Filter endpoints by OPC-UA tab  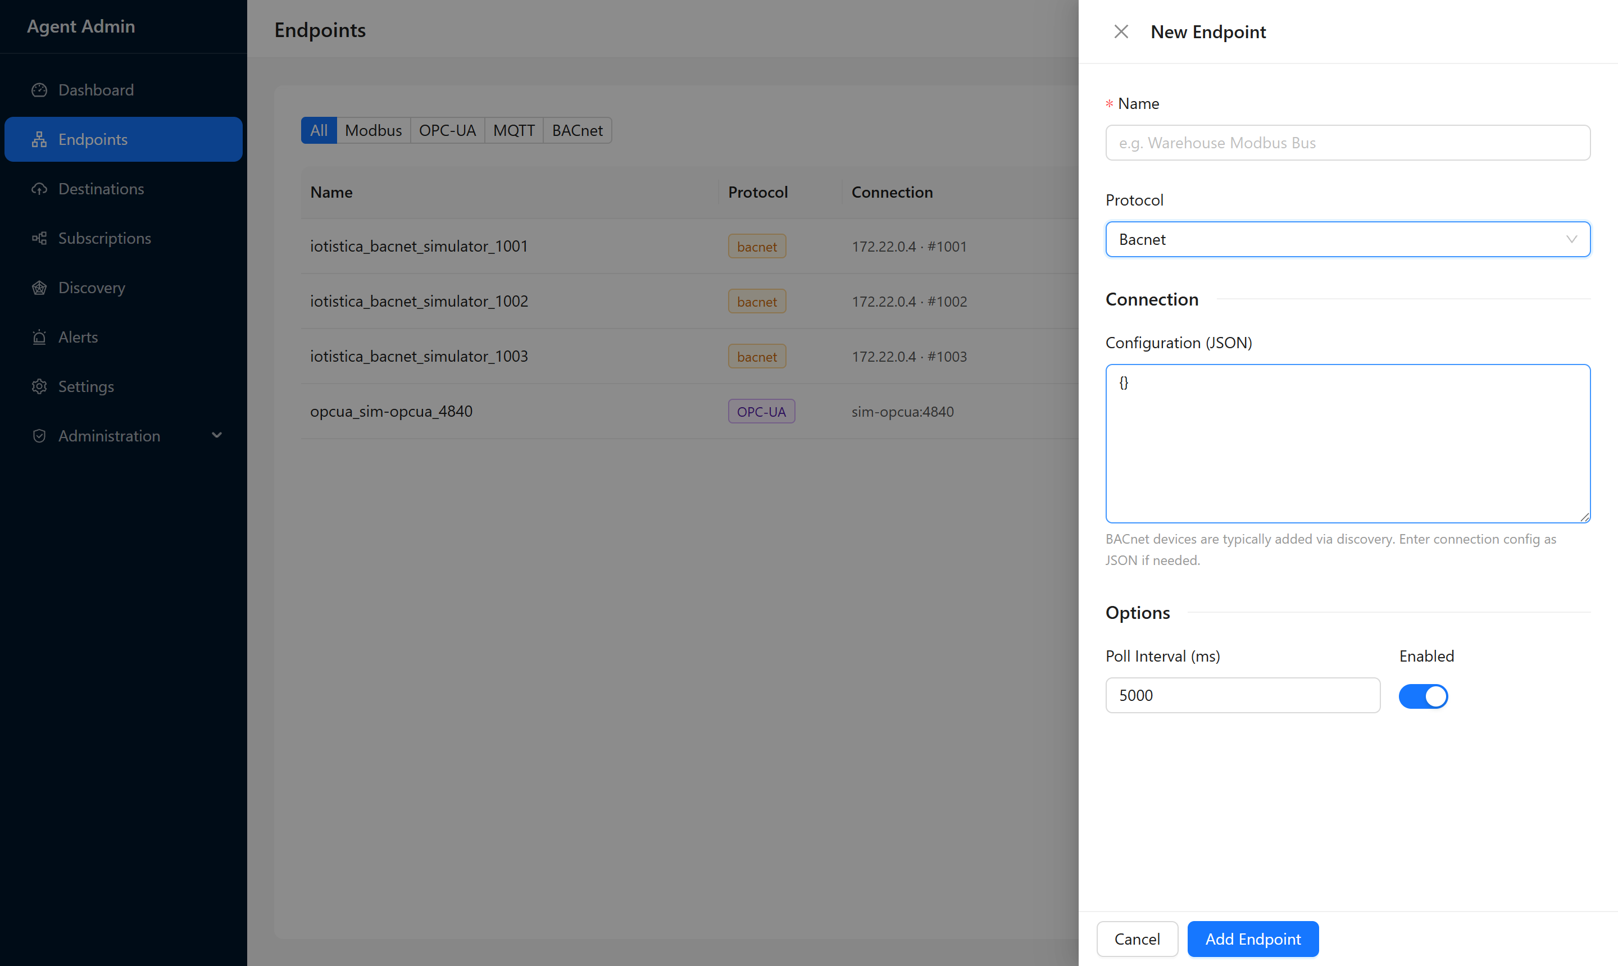447,130
